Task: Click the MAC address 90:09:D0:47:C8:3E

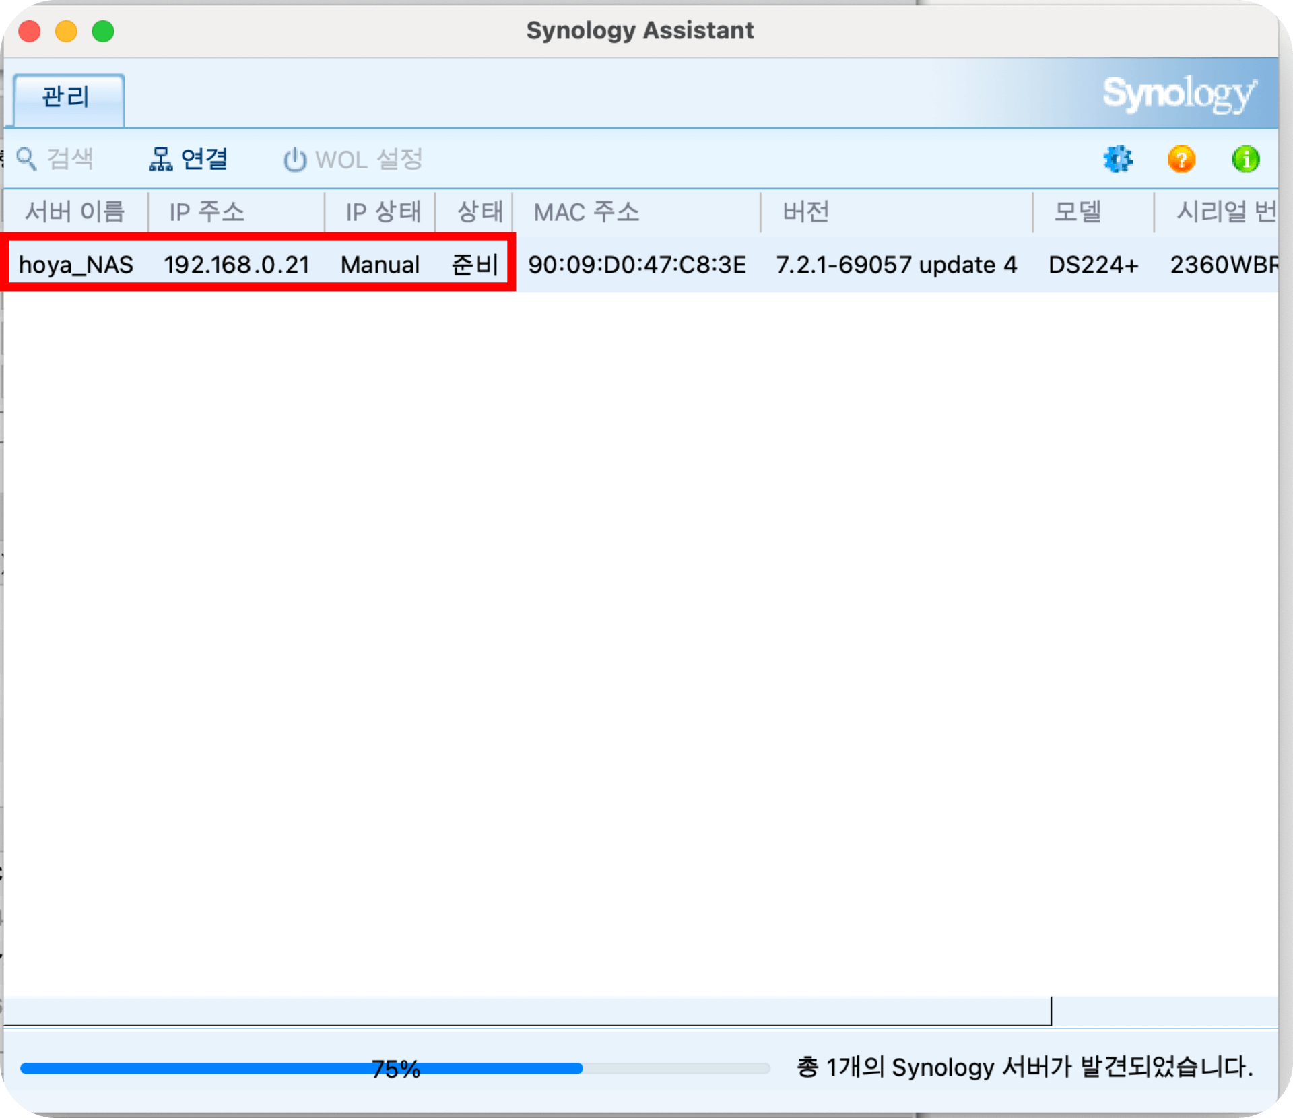Action: (636, 265)
